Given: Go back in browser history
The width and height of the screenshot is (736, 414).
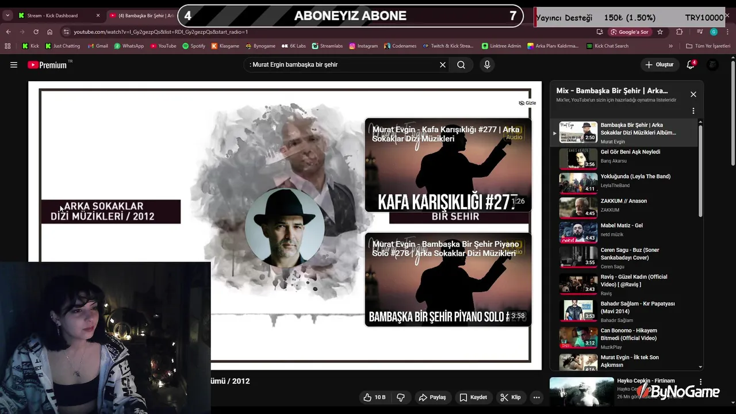Looking at the screenshot, I should 8,32.
